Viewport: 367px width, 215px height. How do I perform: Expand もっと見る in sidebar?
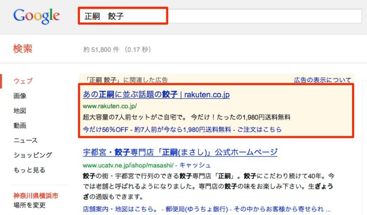click(29, 170)
